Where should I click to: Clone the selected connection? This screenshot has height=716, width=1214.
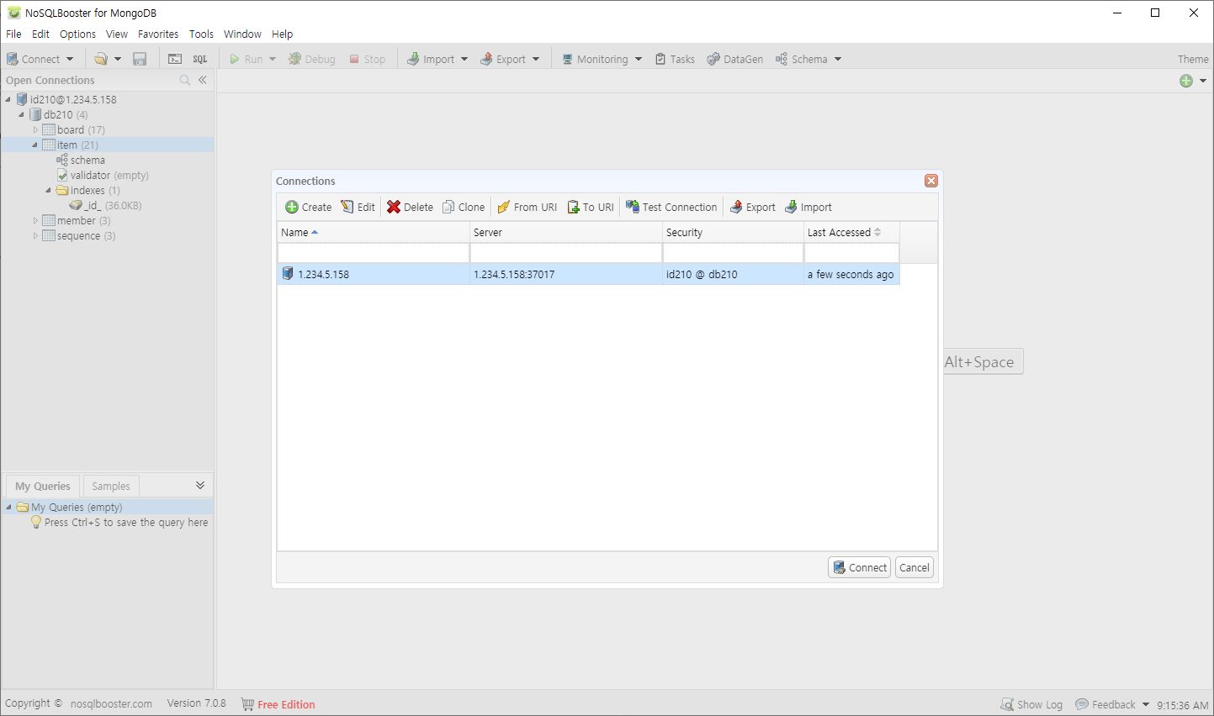click(464, 207)
